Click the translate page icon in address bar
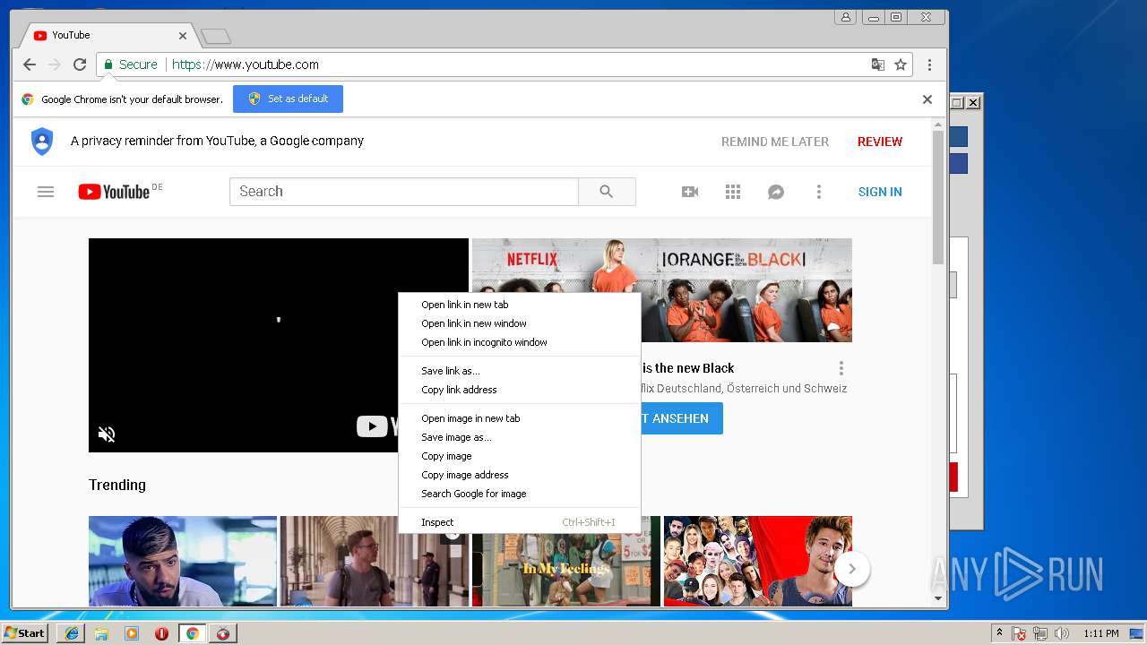The image size is (1147, 645). (878, 64)
